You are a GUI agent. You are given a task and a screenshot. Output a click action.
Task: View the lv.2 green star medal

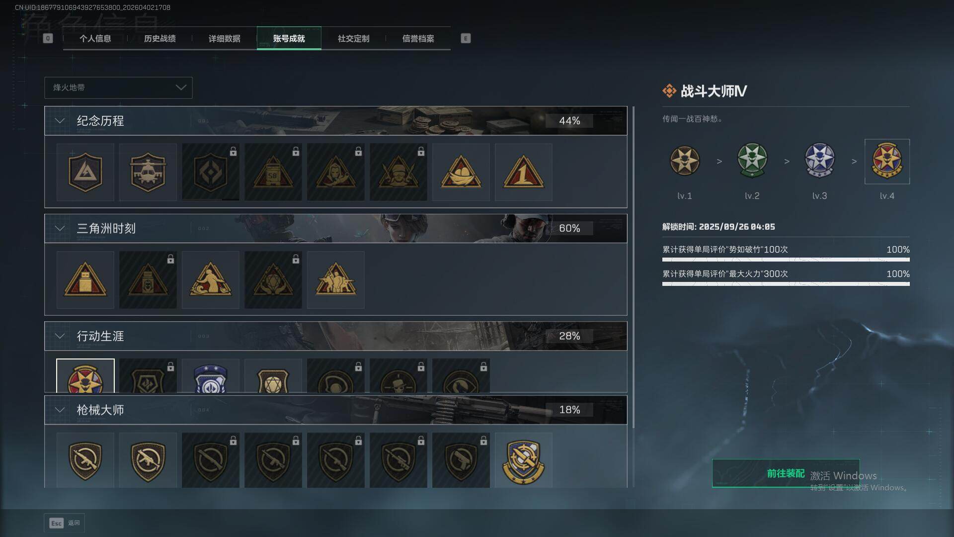click(752, 161)
